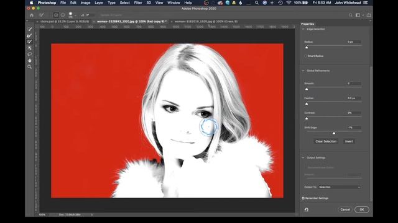Click the Feather value field
398x223 pixels.
coord(354,98)
